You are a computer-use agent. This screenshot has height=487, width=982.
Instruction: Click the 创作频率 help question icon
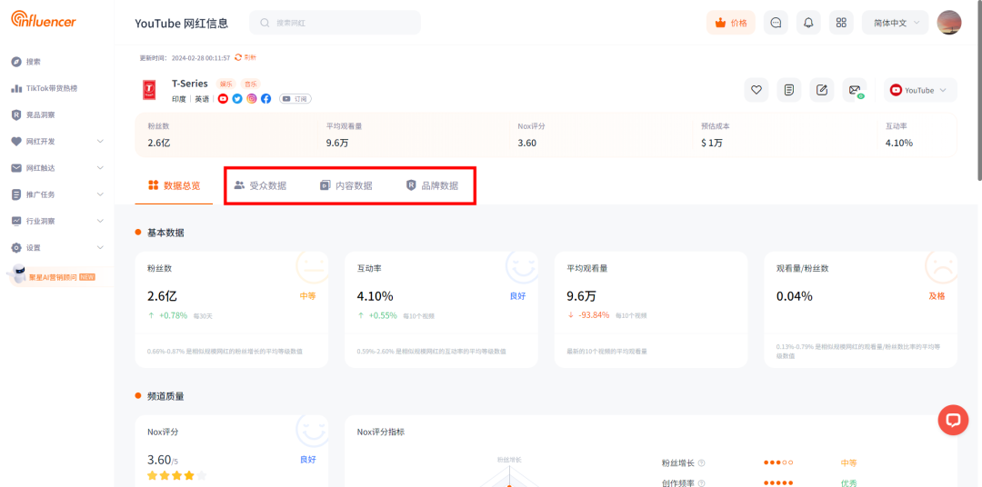point(701,483)
